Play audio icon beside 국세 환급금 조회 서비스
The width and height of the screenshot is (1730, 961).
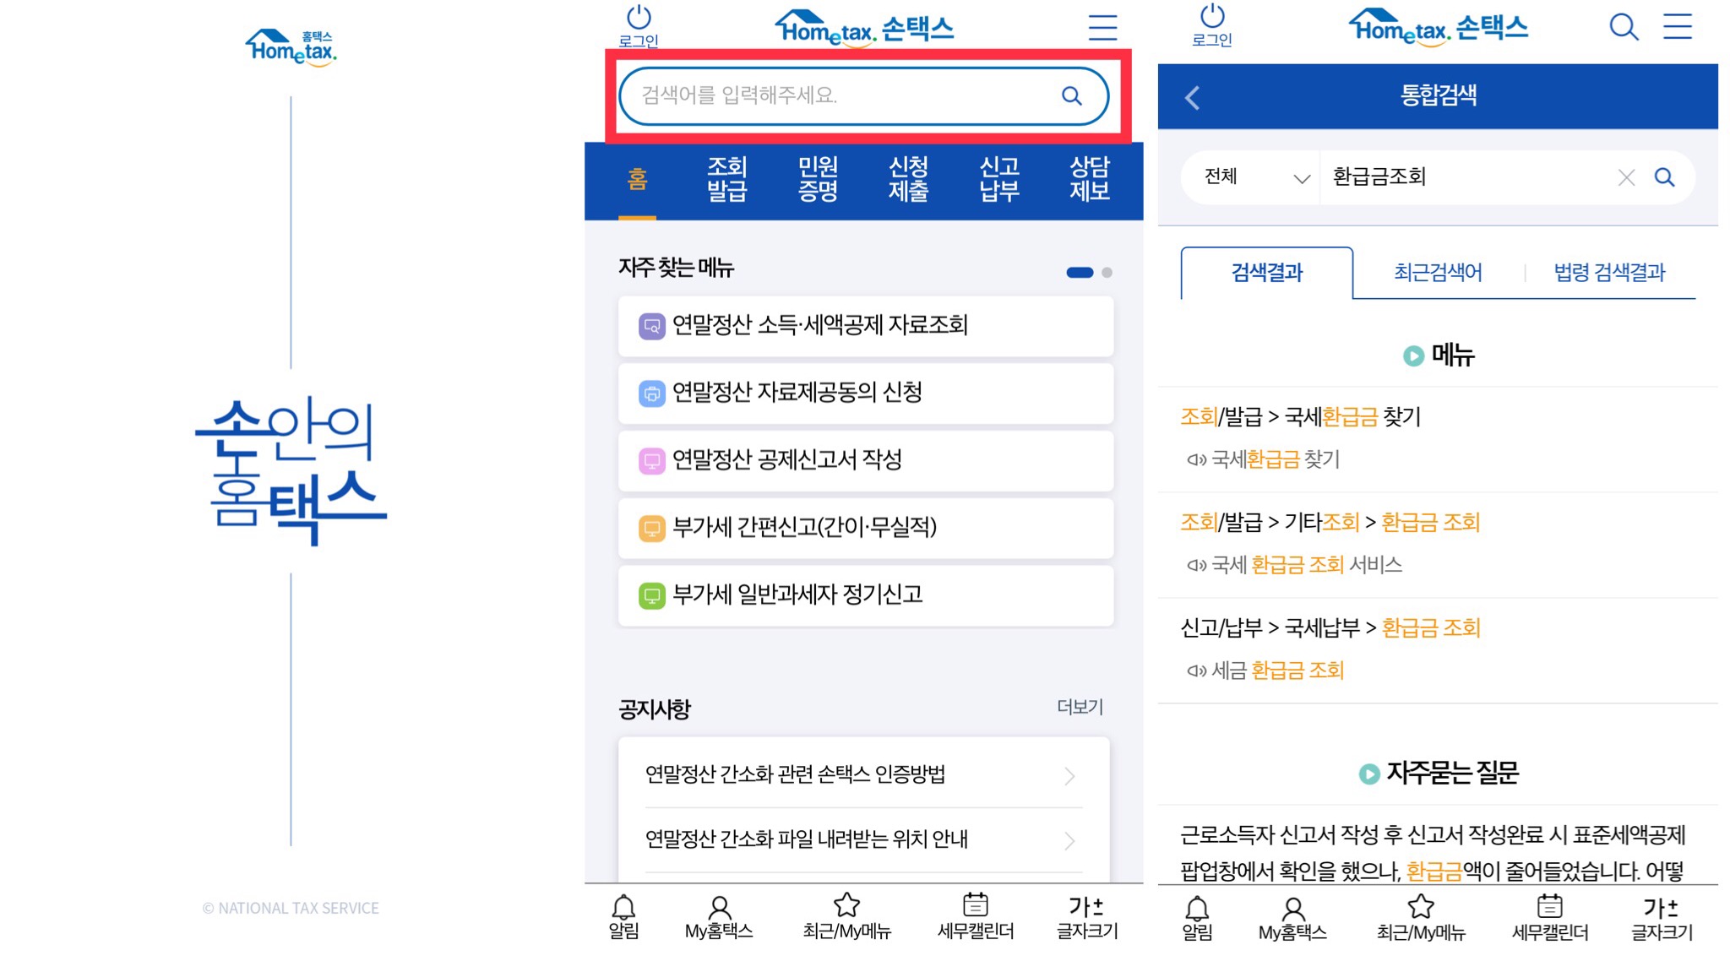(x=1196, y=566)
